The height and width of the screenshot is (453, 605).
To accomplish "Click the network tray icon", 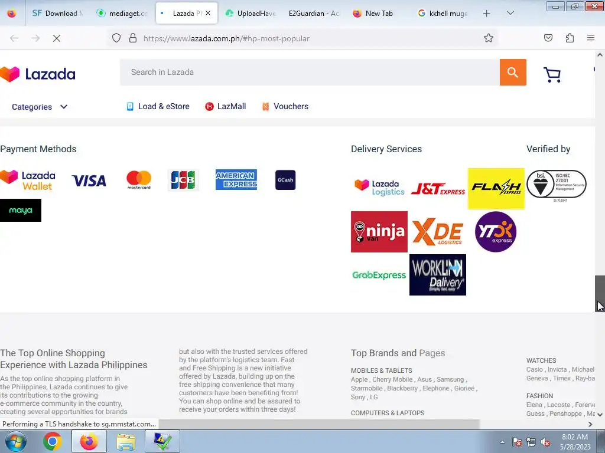I will 531,442.
